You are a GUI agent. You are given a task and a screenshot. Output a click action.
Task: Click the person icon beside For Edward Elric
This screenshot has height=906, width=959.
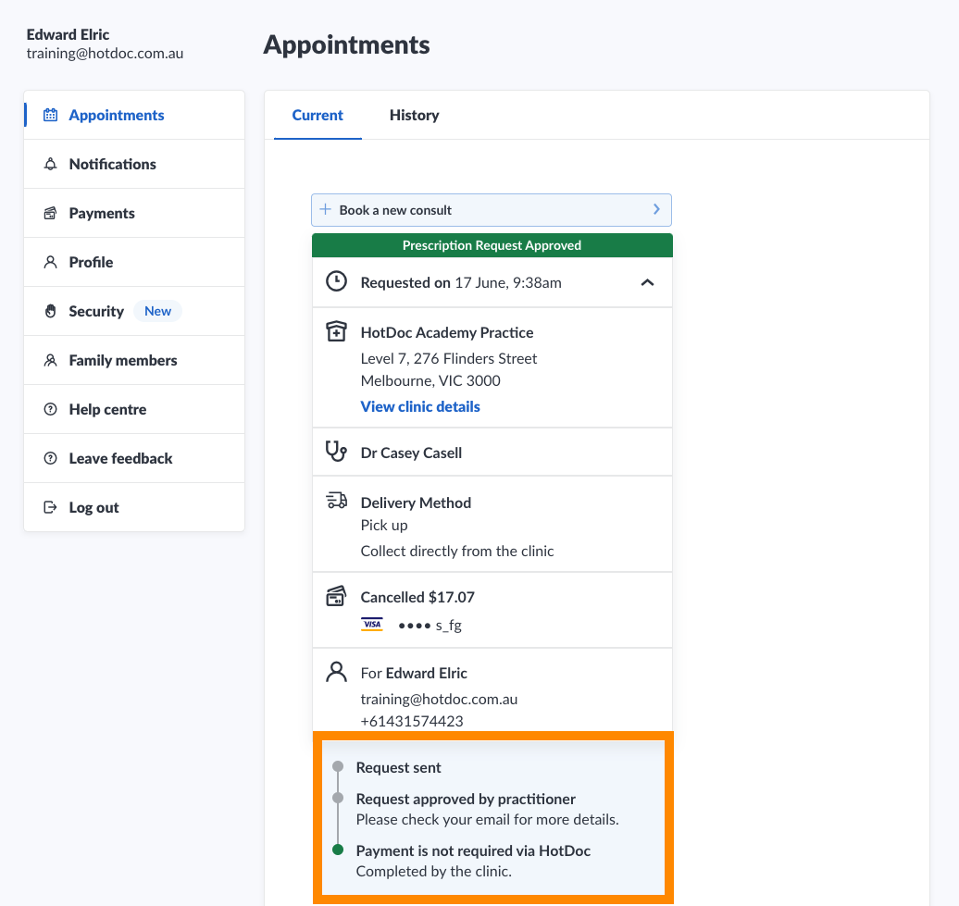point(336,671)
